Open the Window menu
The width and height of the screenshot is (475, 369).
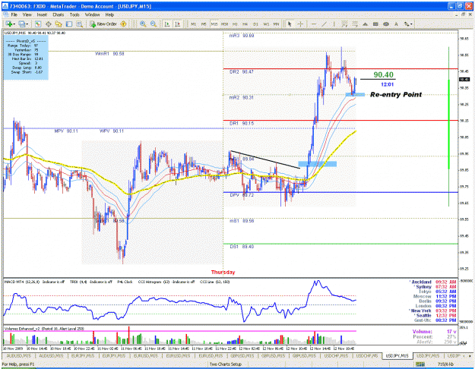pos(92,14)
